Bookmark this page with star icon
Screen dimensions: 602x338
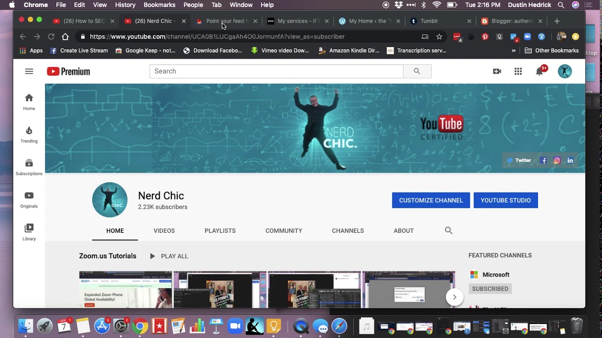pyautogui.click(x=439, y=37)
